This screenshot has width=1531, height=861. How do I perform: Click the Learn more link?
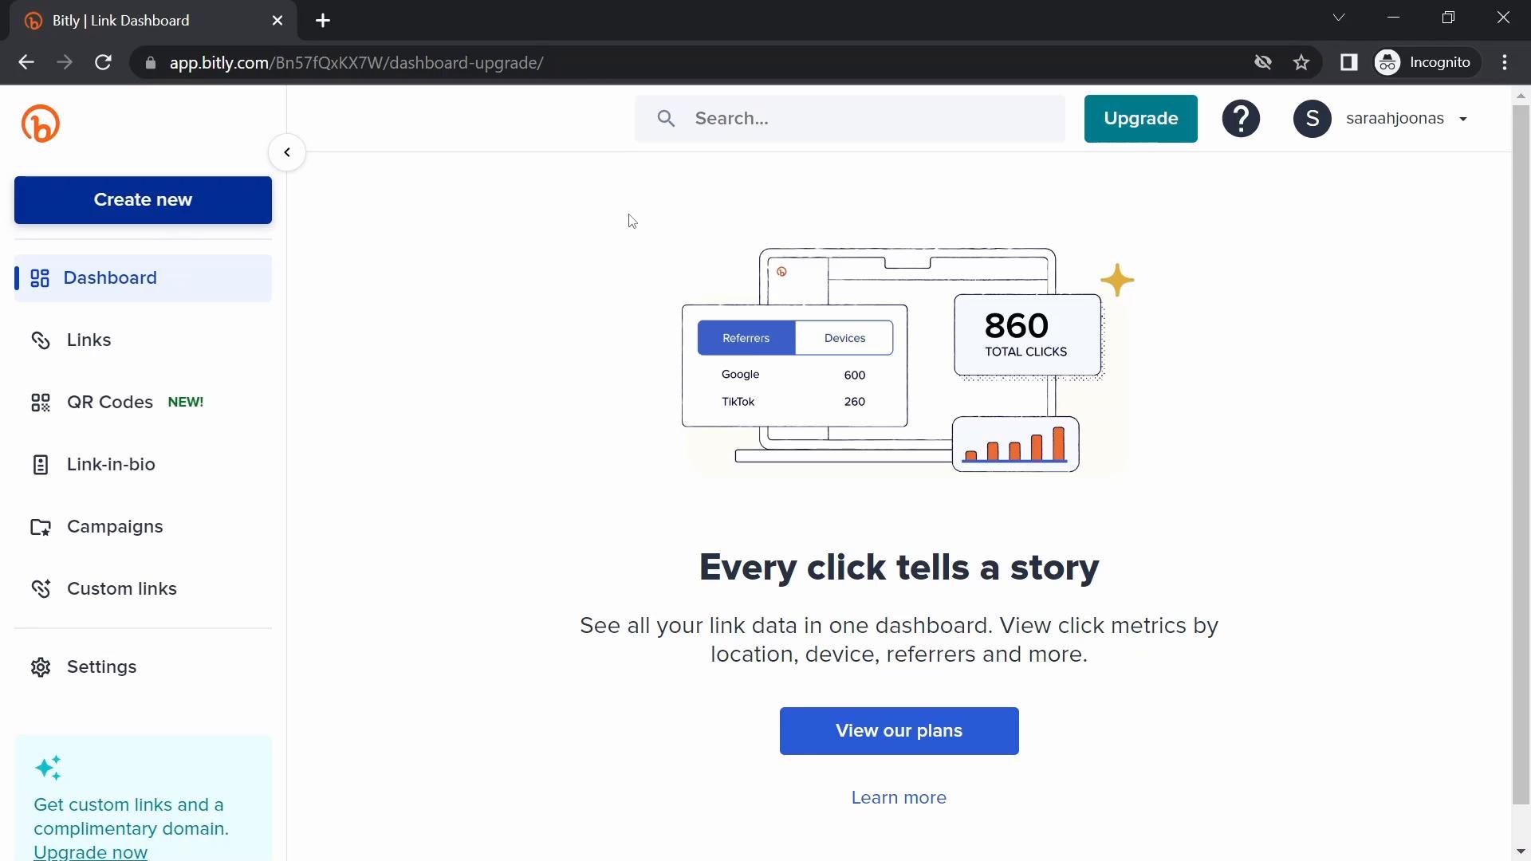point(898,797)
